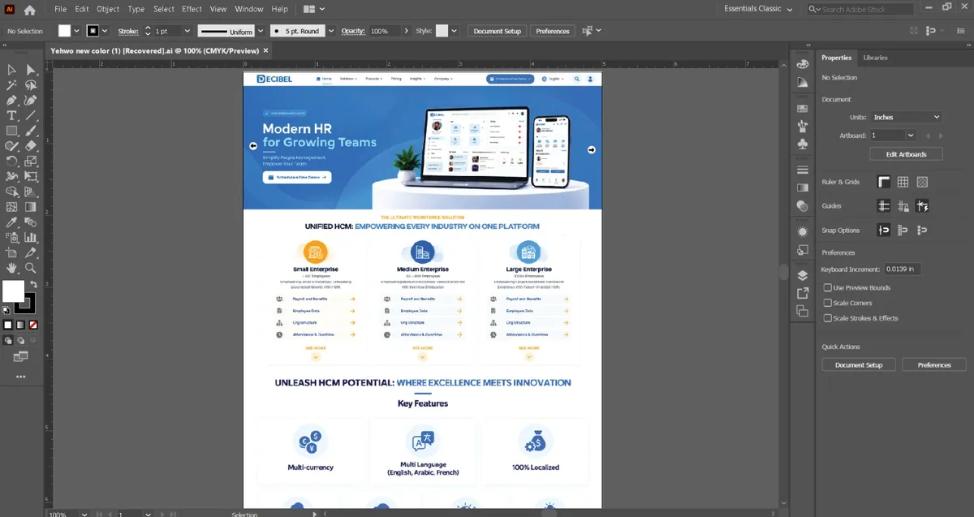The width and height of the screenshot is (974, 517).
Task: Open the File menu
Action: click(61, 9)
